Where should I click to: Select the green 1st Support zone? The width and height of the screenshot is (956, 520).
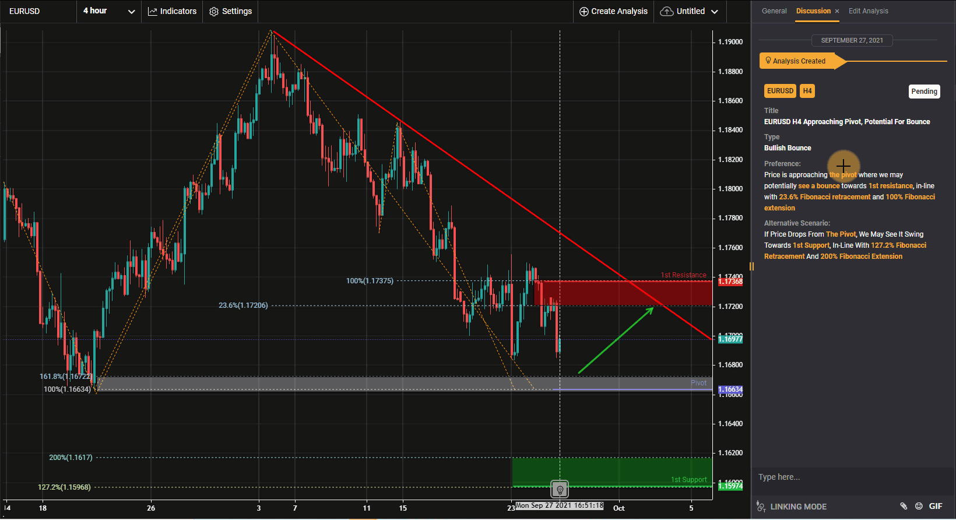point(612,472)
